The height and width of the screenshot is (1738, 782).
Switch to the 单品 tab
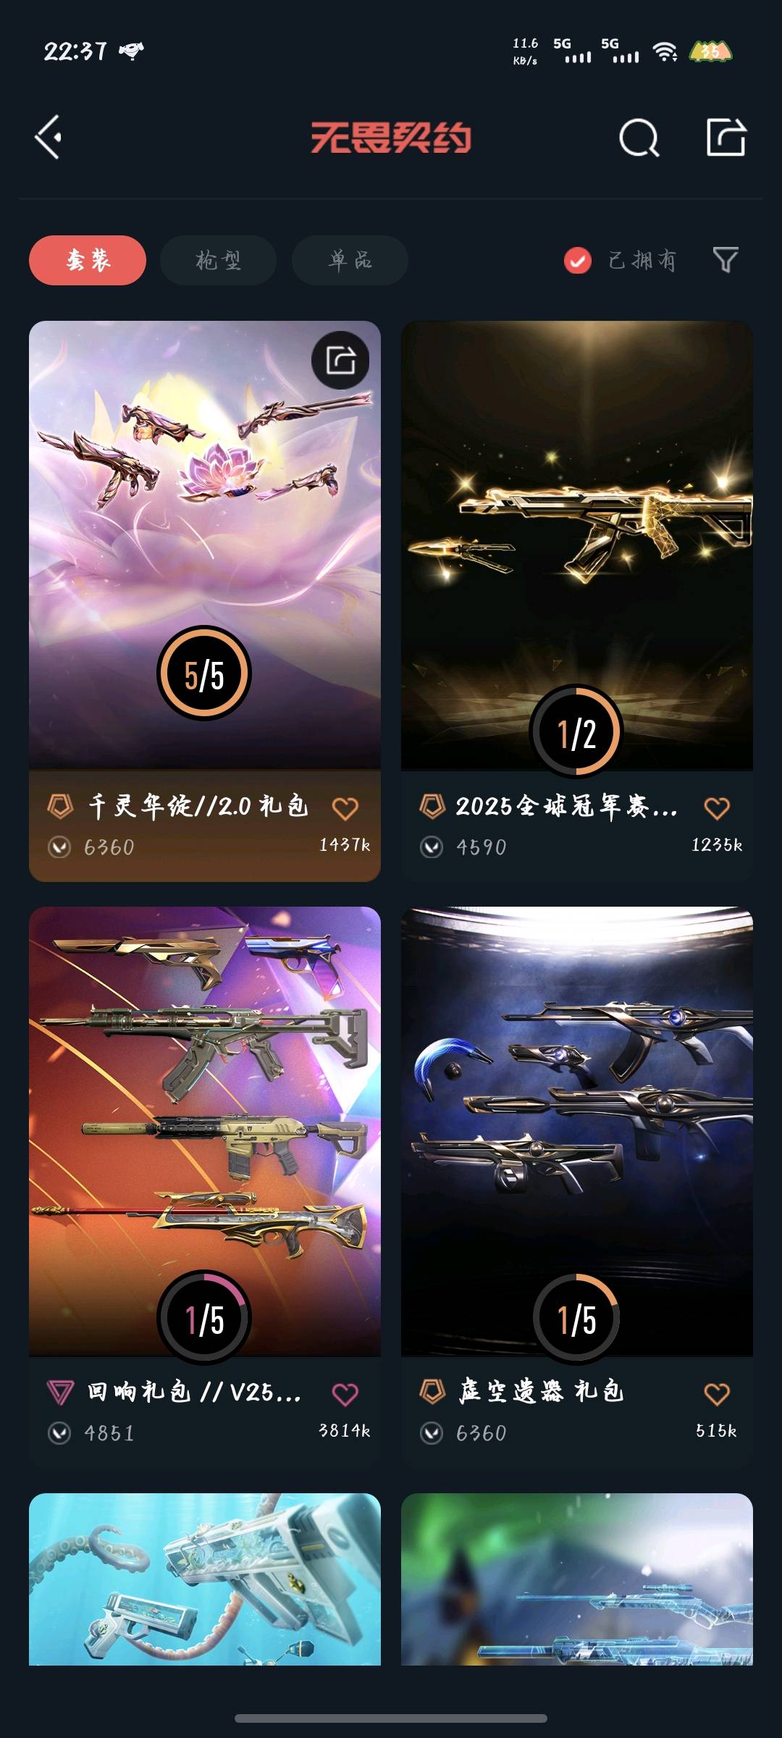click(350, 260)
